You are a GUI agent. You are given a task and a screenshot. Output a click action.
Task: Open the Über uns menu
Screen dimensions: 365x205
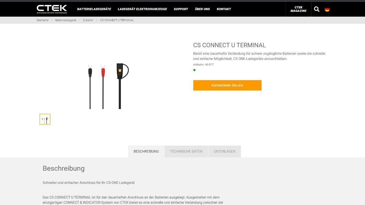(x=202, y=9)
